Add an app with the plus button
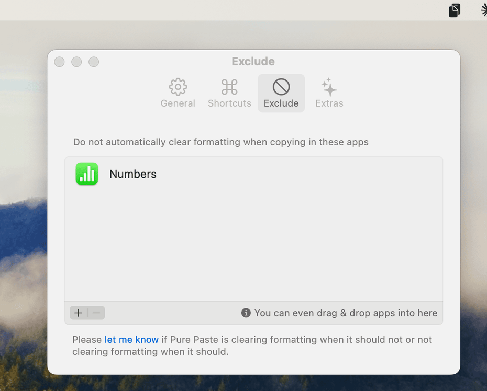The image size is (487, 391). pos(79,313)
